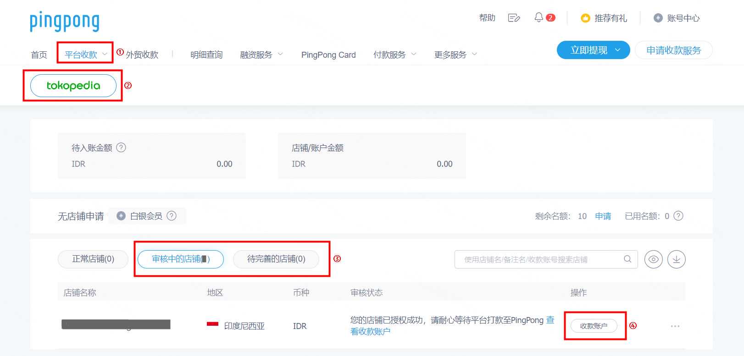Open the three-dot more options menu
This screenshot has width=744, height=356.
coord(675,326)
